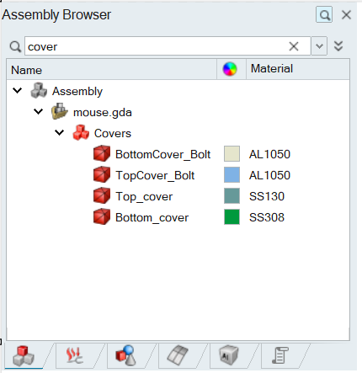The height and width of the screenshot is (373, 362).
Task: Switch to the shapes (cube, sphere, cone) bottom tab
Action: point(126,355)
